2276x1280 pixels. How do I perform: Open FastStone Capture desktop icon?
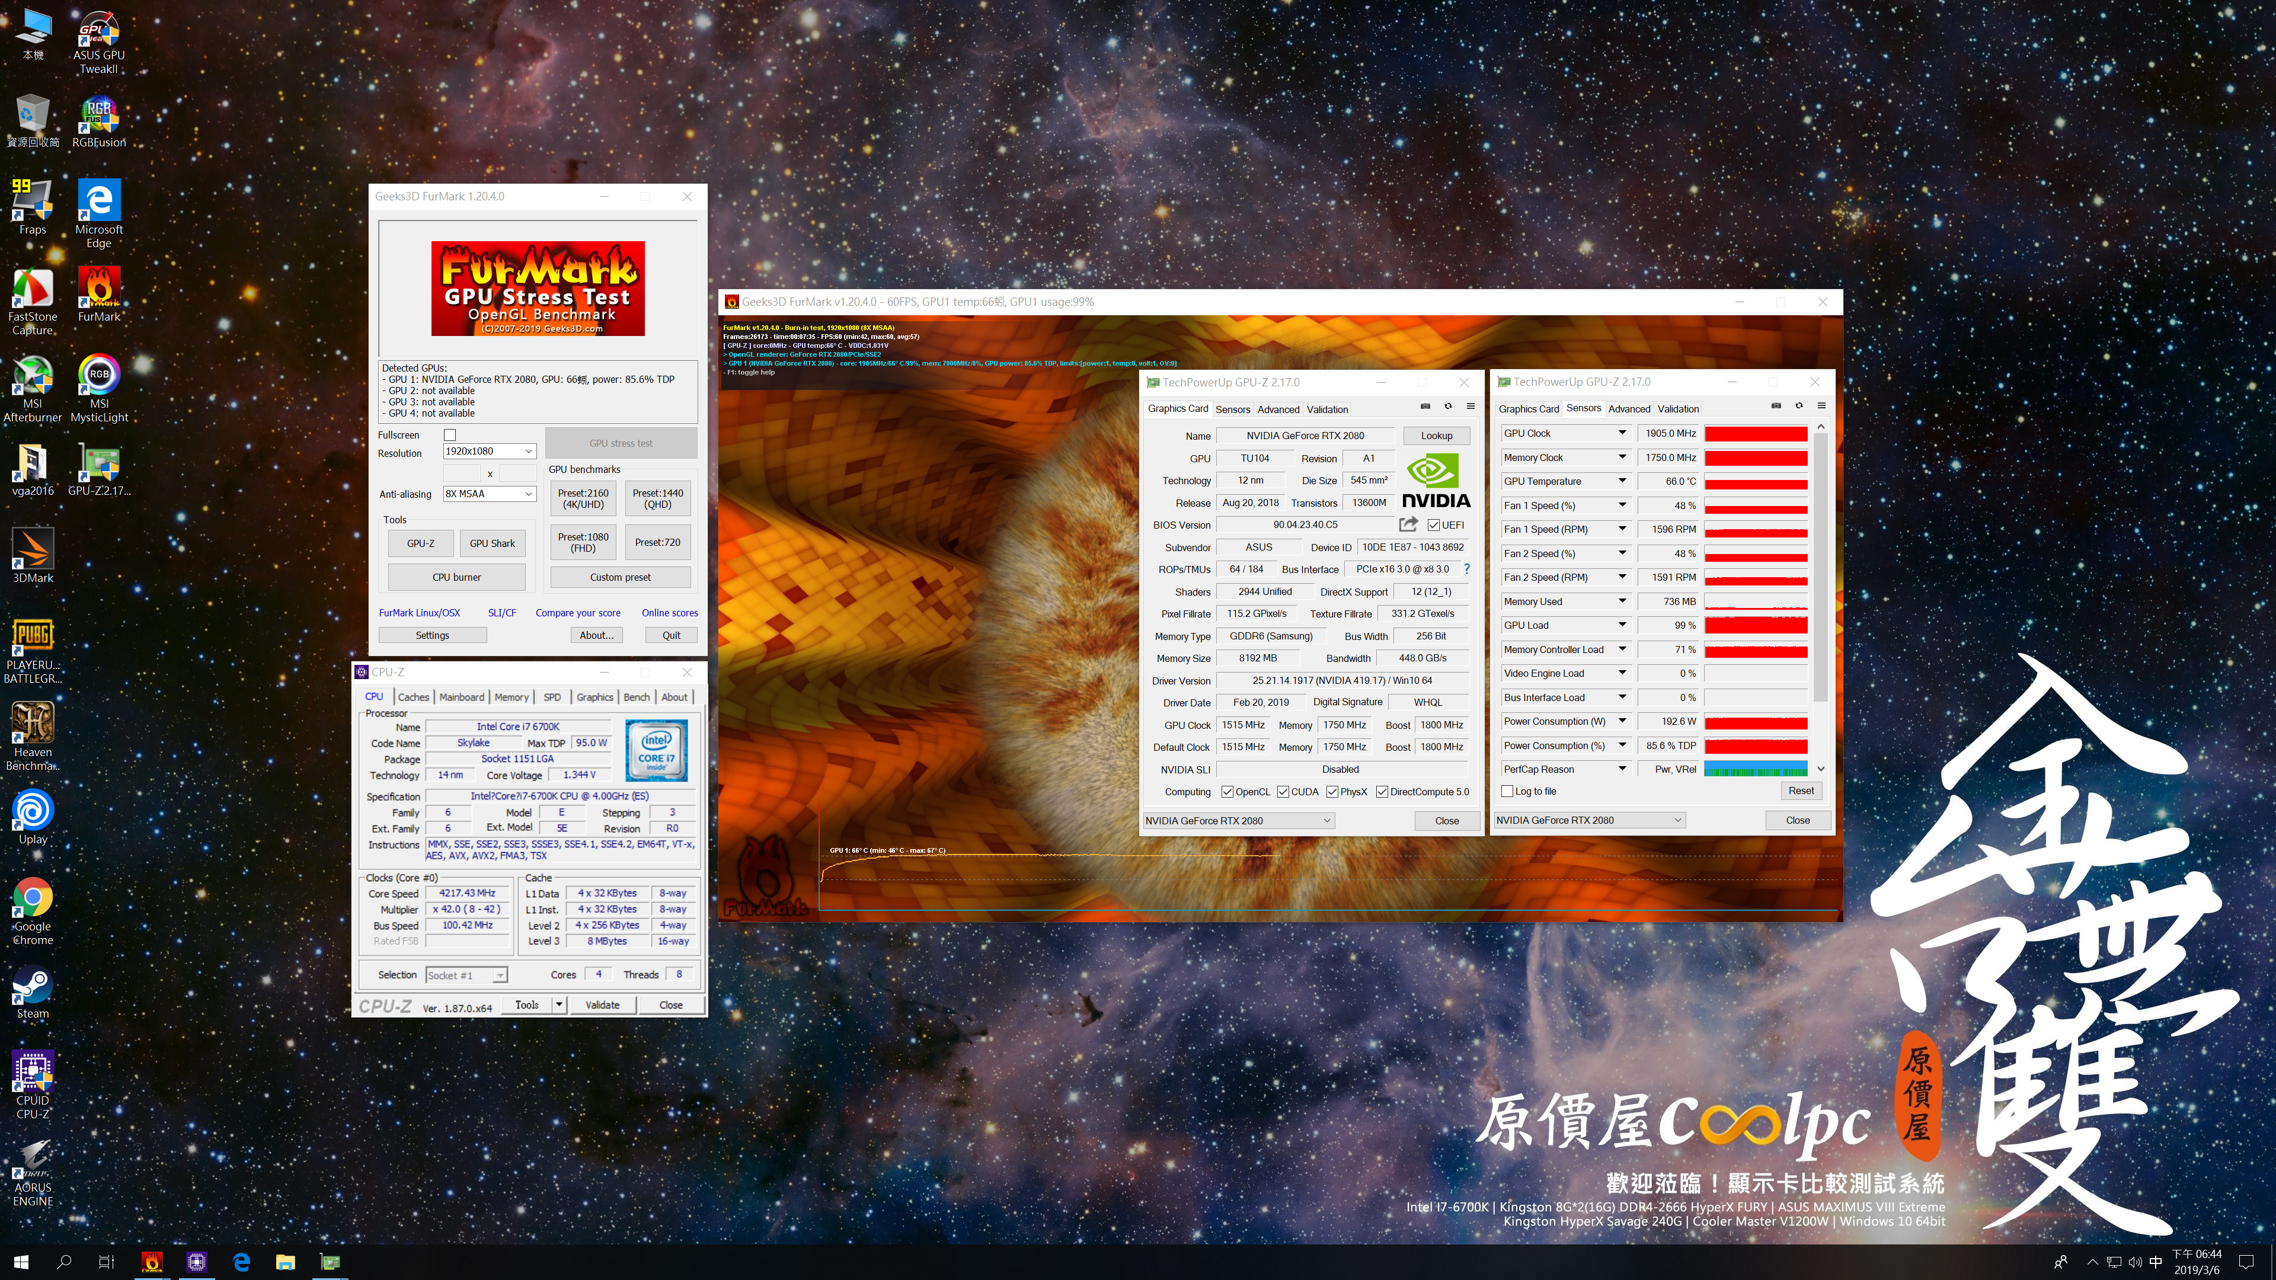33,301
